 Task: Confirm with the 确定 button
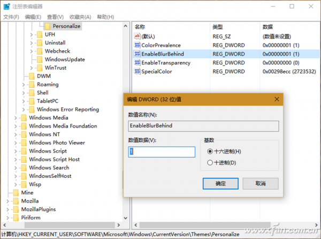(220, 183)
